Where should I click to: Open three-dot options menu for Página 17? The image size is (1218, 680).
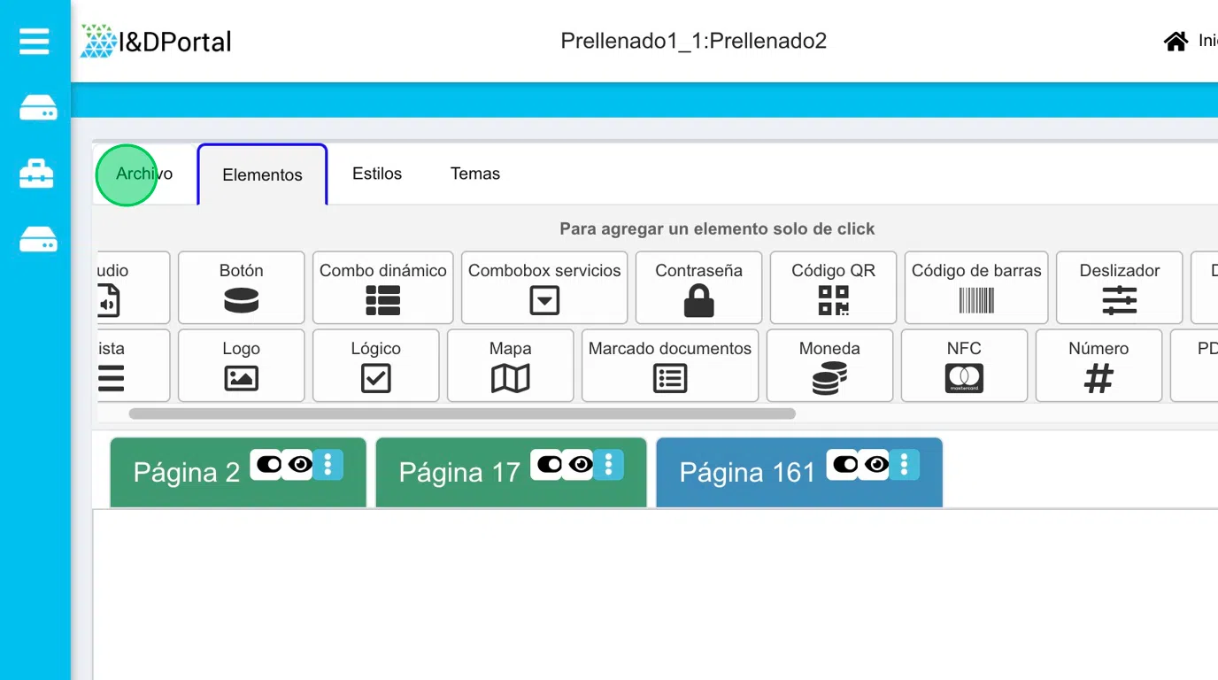click(x=608, y=464)
